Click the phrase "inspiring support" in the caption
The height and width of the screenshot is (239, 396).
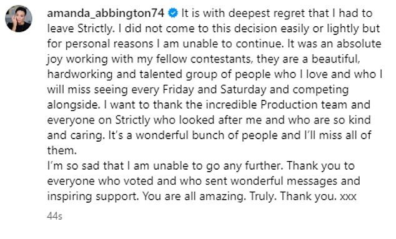[92, 197]
